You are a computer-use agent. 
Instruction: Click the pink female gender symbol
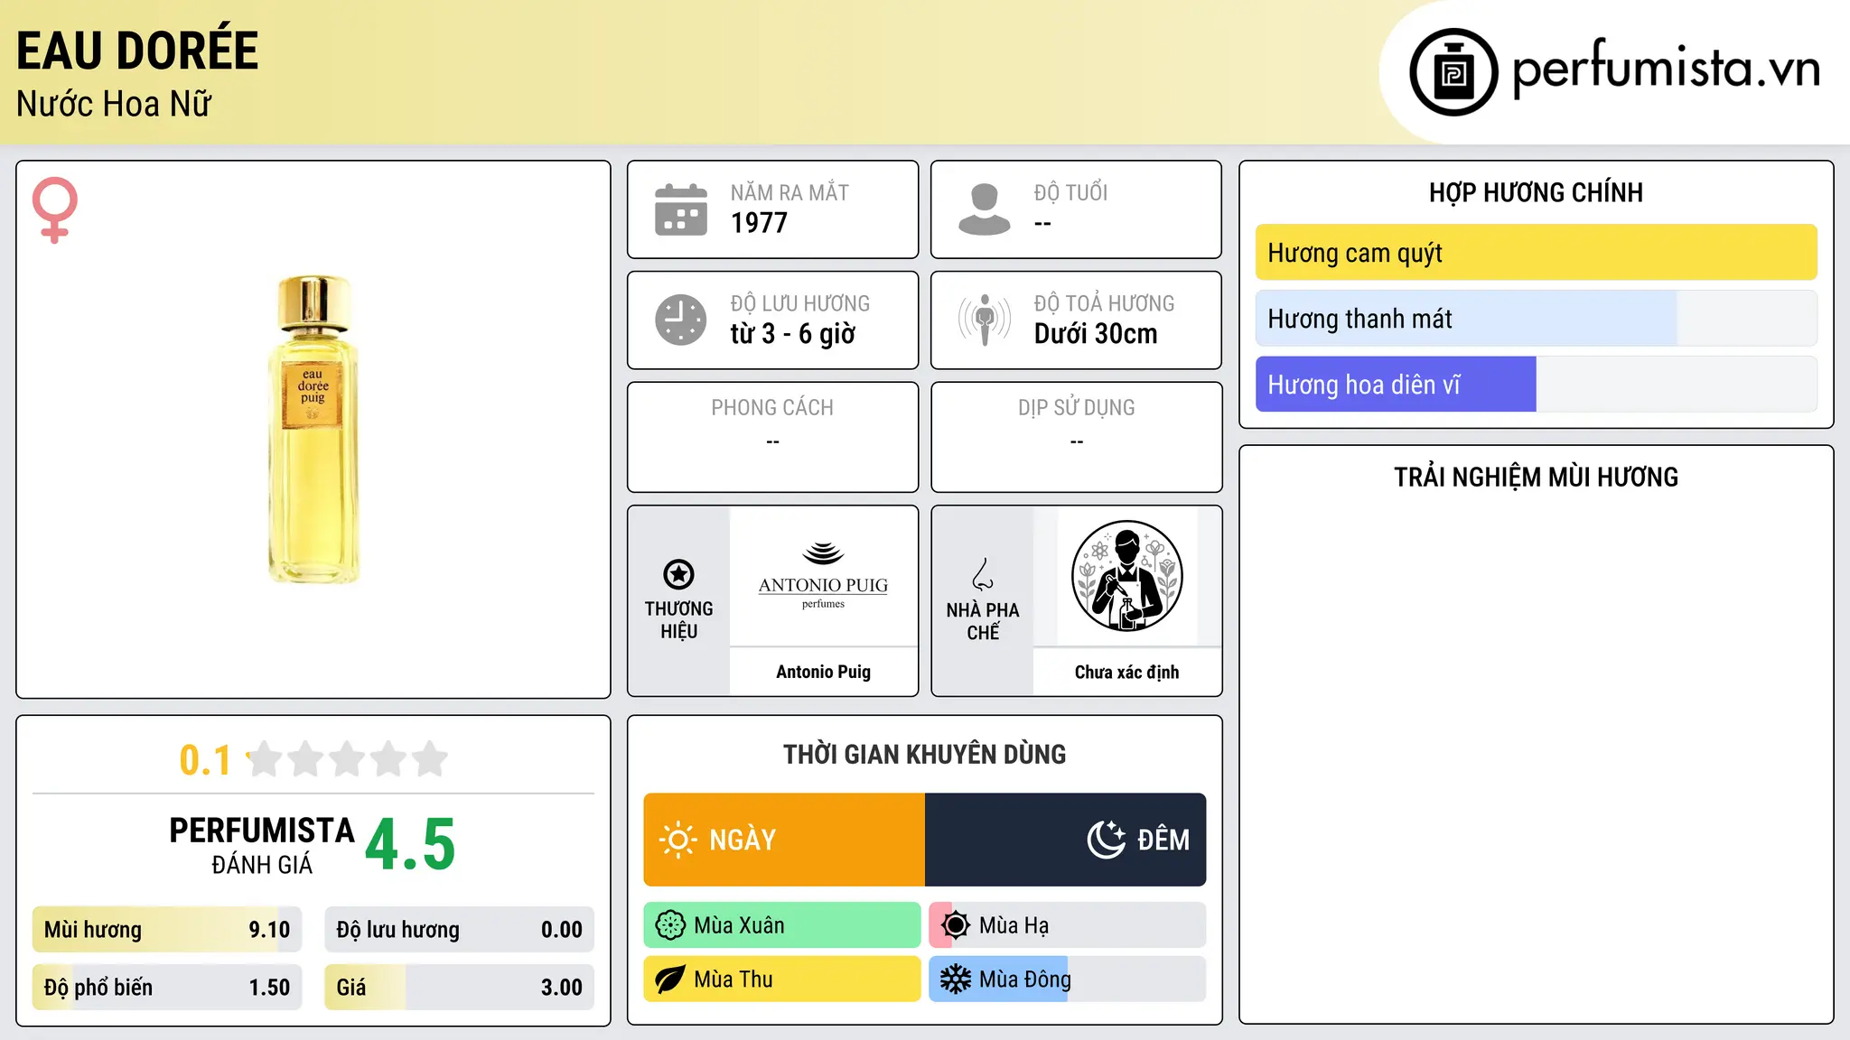pyautogui.click(x=55, y=209)
